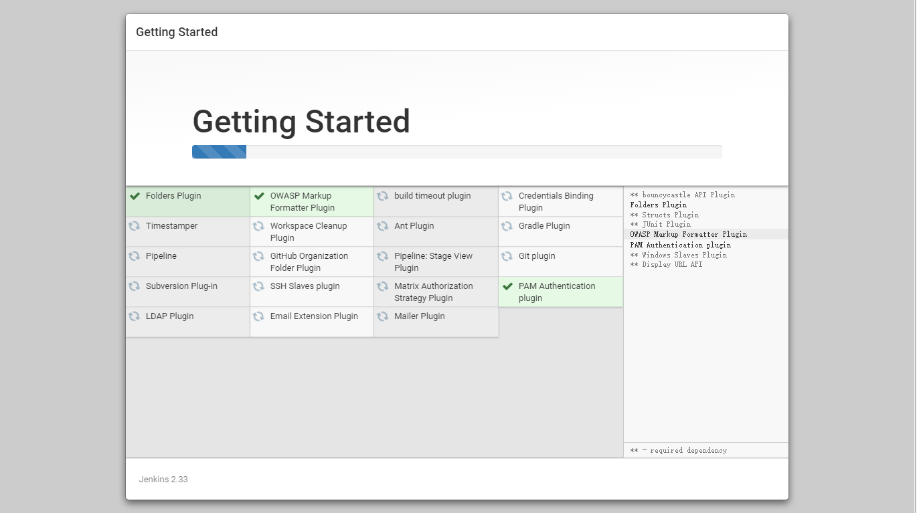Screen dimensions: 917x513
Task: Click the pending sync icon beside build timeout plugin
Action: (x=383, y=196)
